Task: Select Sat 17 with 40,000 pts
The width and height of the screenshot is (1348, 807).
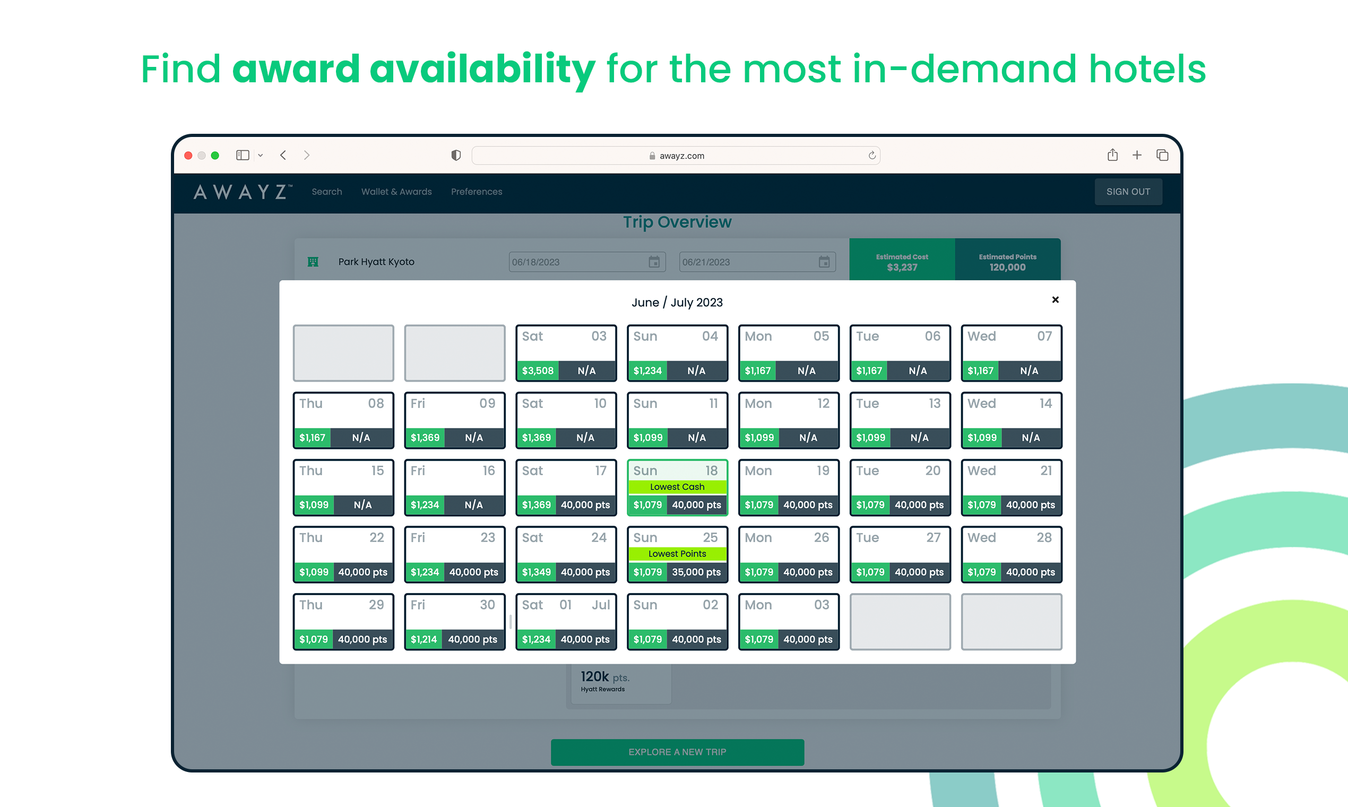Action: [x=566, y=488]
